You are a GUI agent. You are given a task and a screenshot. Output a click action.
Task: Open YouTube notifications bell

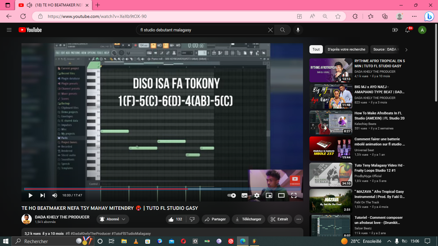(x=408, y=30)
